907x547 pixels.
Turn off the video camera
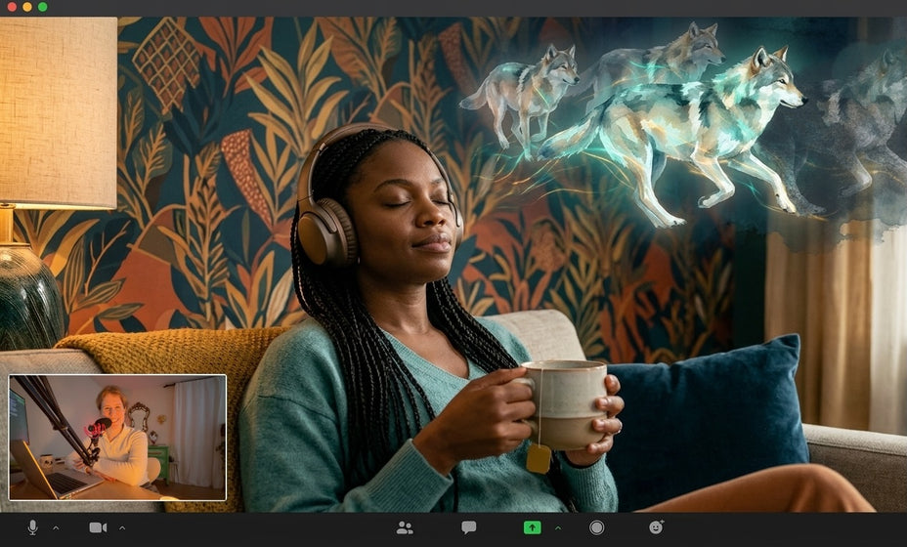98,527
